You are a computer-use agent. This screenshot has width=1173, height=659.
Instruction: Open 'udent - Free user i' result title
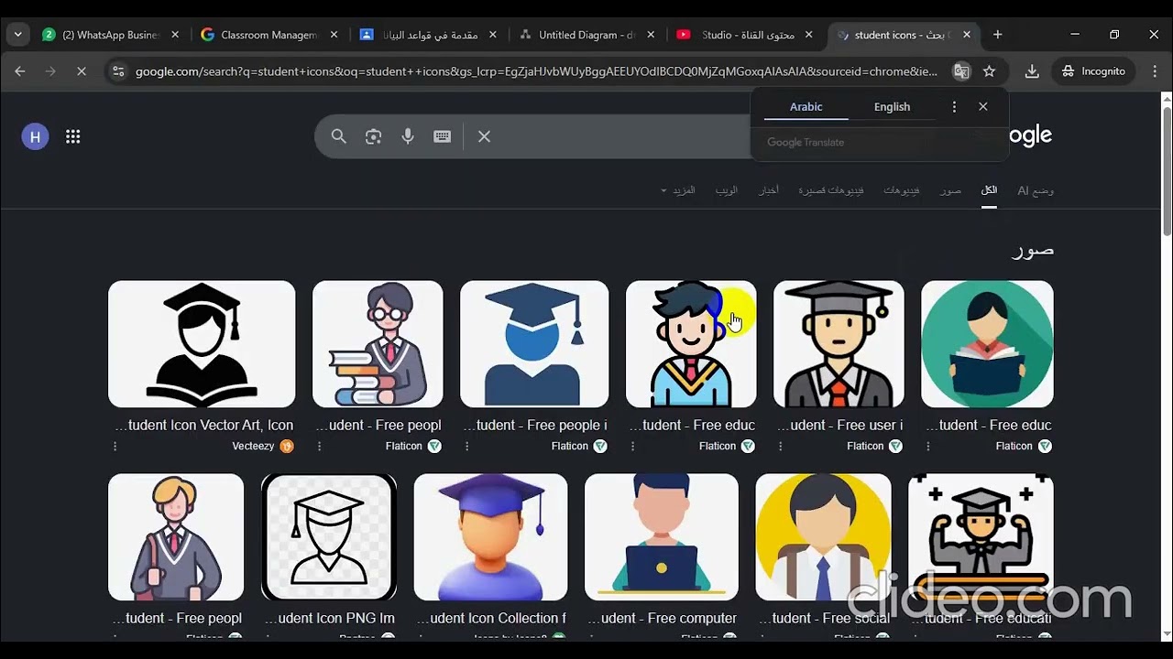[x=839, y=425]
